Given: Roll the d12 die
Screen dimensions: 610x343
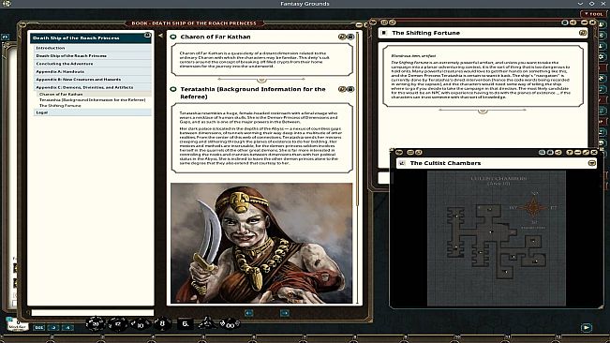Looking at the screenshot, I should coord(118,323).
